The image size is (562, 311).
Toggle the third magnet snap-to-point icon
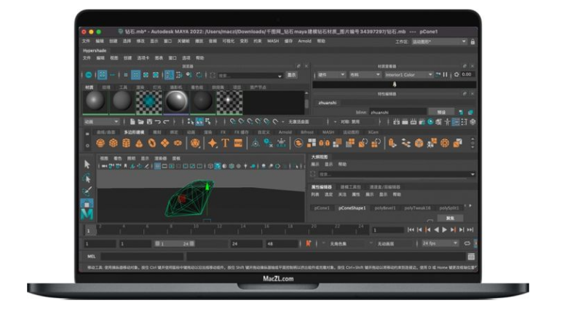(x=250, y=122)
